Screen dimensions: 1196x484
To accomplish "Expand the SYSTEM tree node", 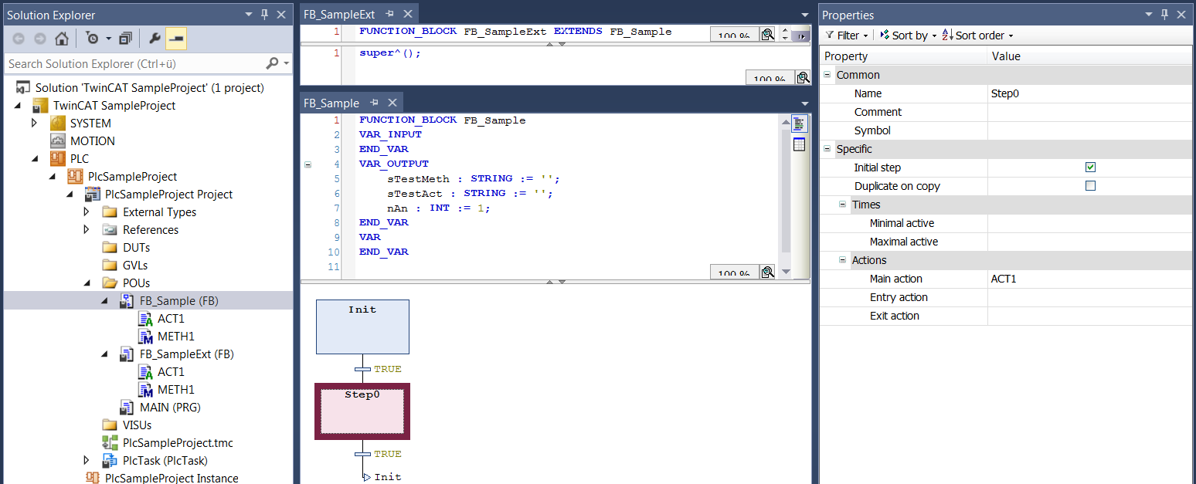I will 34,123.
